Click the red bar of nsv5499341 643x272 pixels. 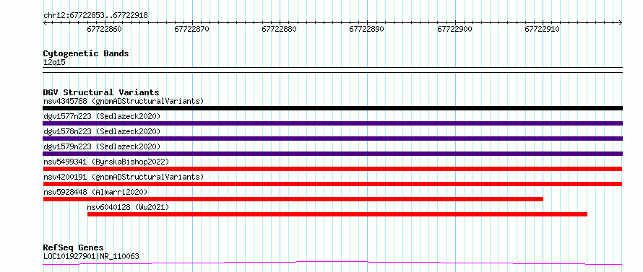click(x=332, y=169)
